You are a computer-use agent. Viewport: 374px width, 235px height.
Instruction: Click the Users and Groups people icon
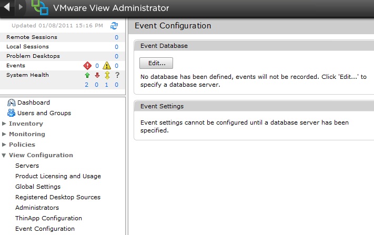pos(11,113)
